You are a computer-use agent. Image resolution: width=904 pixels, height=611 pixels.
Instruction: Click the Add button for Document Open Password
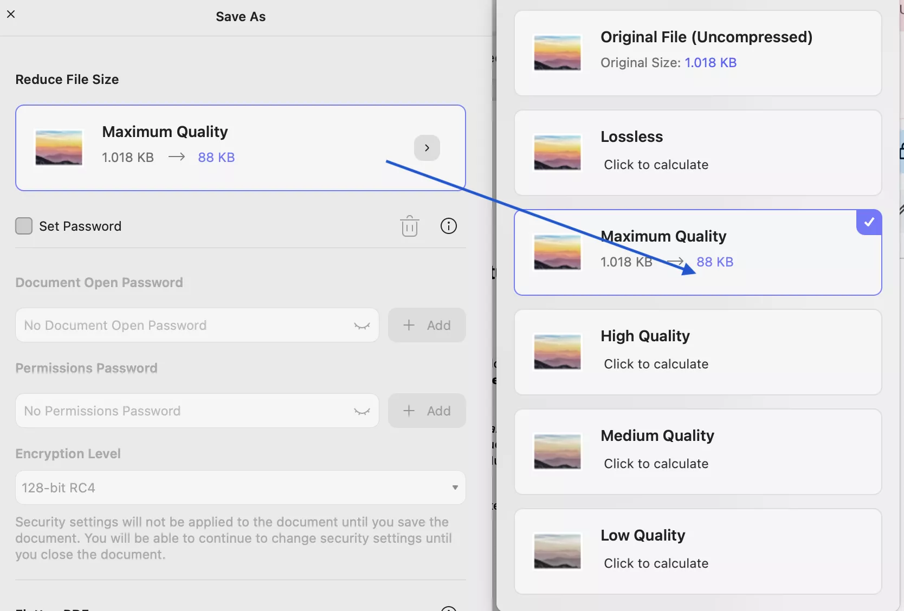point(427,325)
